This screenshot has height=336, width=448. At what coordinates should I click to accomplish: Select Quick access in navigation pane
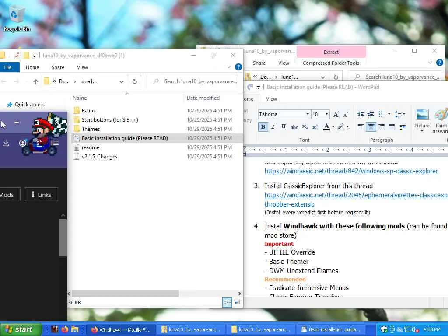pyautogui.click(x=30, y=105)
